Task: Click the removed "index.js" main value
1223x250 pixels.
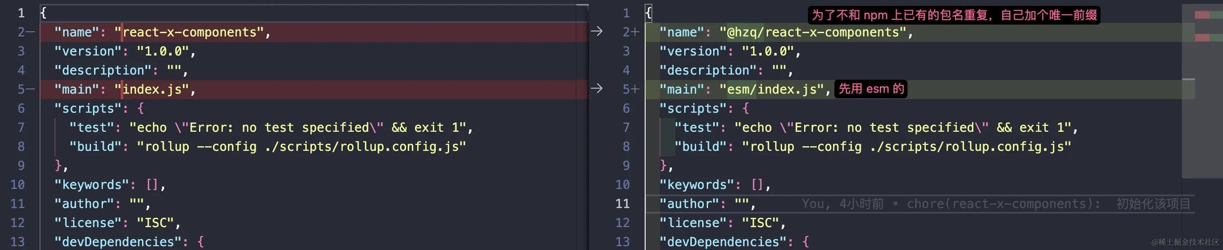Action: 152,89
